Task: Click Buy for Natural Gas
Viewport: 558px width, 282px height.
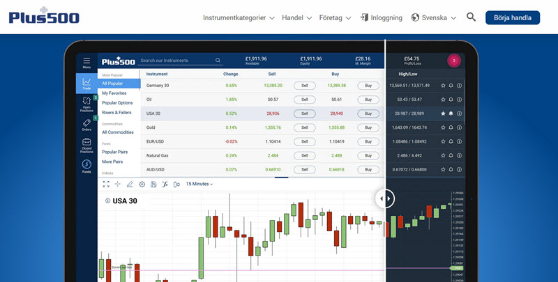Action: 368,155
